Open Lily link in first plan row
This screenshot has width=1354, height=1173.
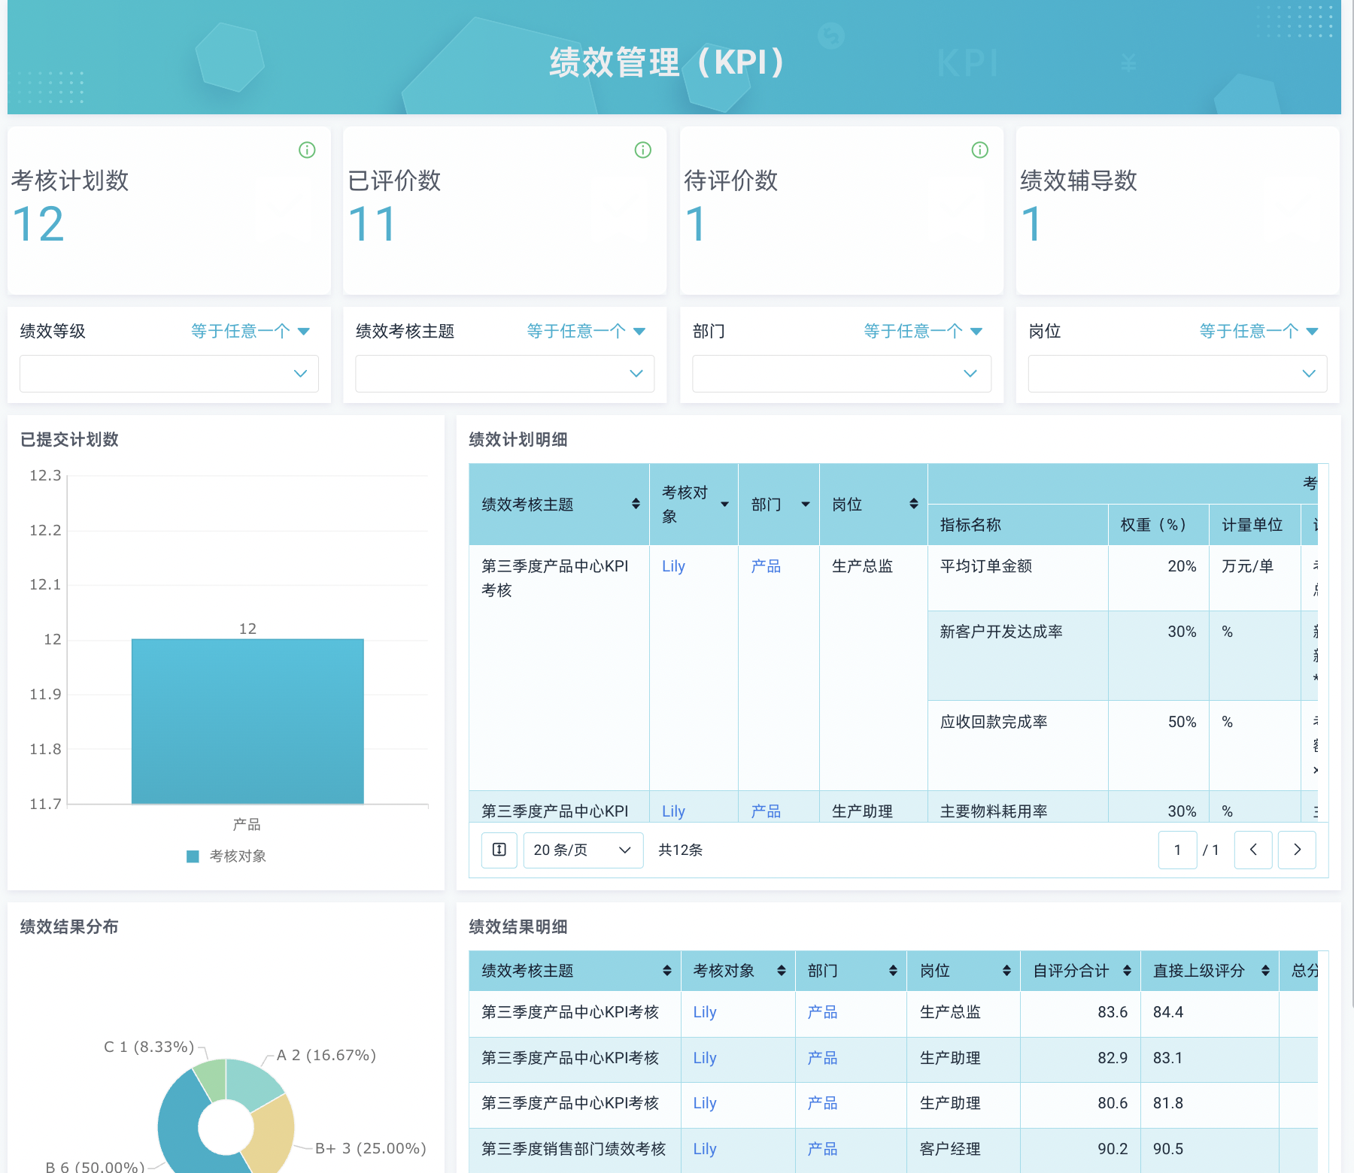pyautogui.click(x=673, y=566)
